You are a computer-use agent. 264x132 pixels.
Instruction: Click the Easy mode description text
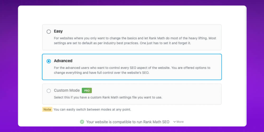pyautogui.click(x=135, y=41)
